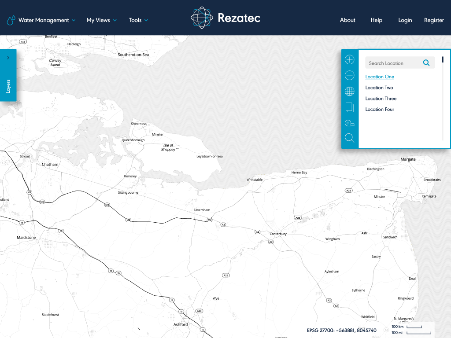Click the Broadstairs map label
Image resolution: width=451 pixels, height=338 pixels.
[x=432, y=180]
